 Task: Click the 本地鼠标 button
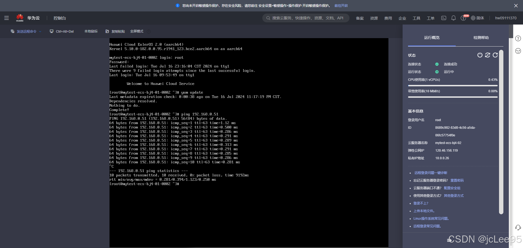(x=91, y=31)
